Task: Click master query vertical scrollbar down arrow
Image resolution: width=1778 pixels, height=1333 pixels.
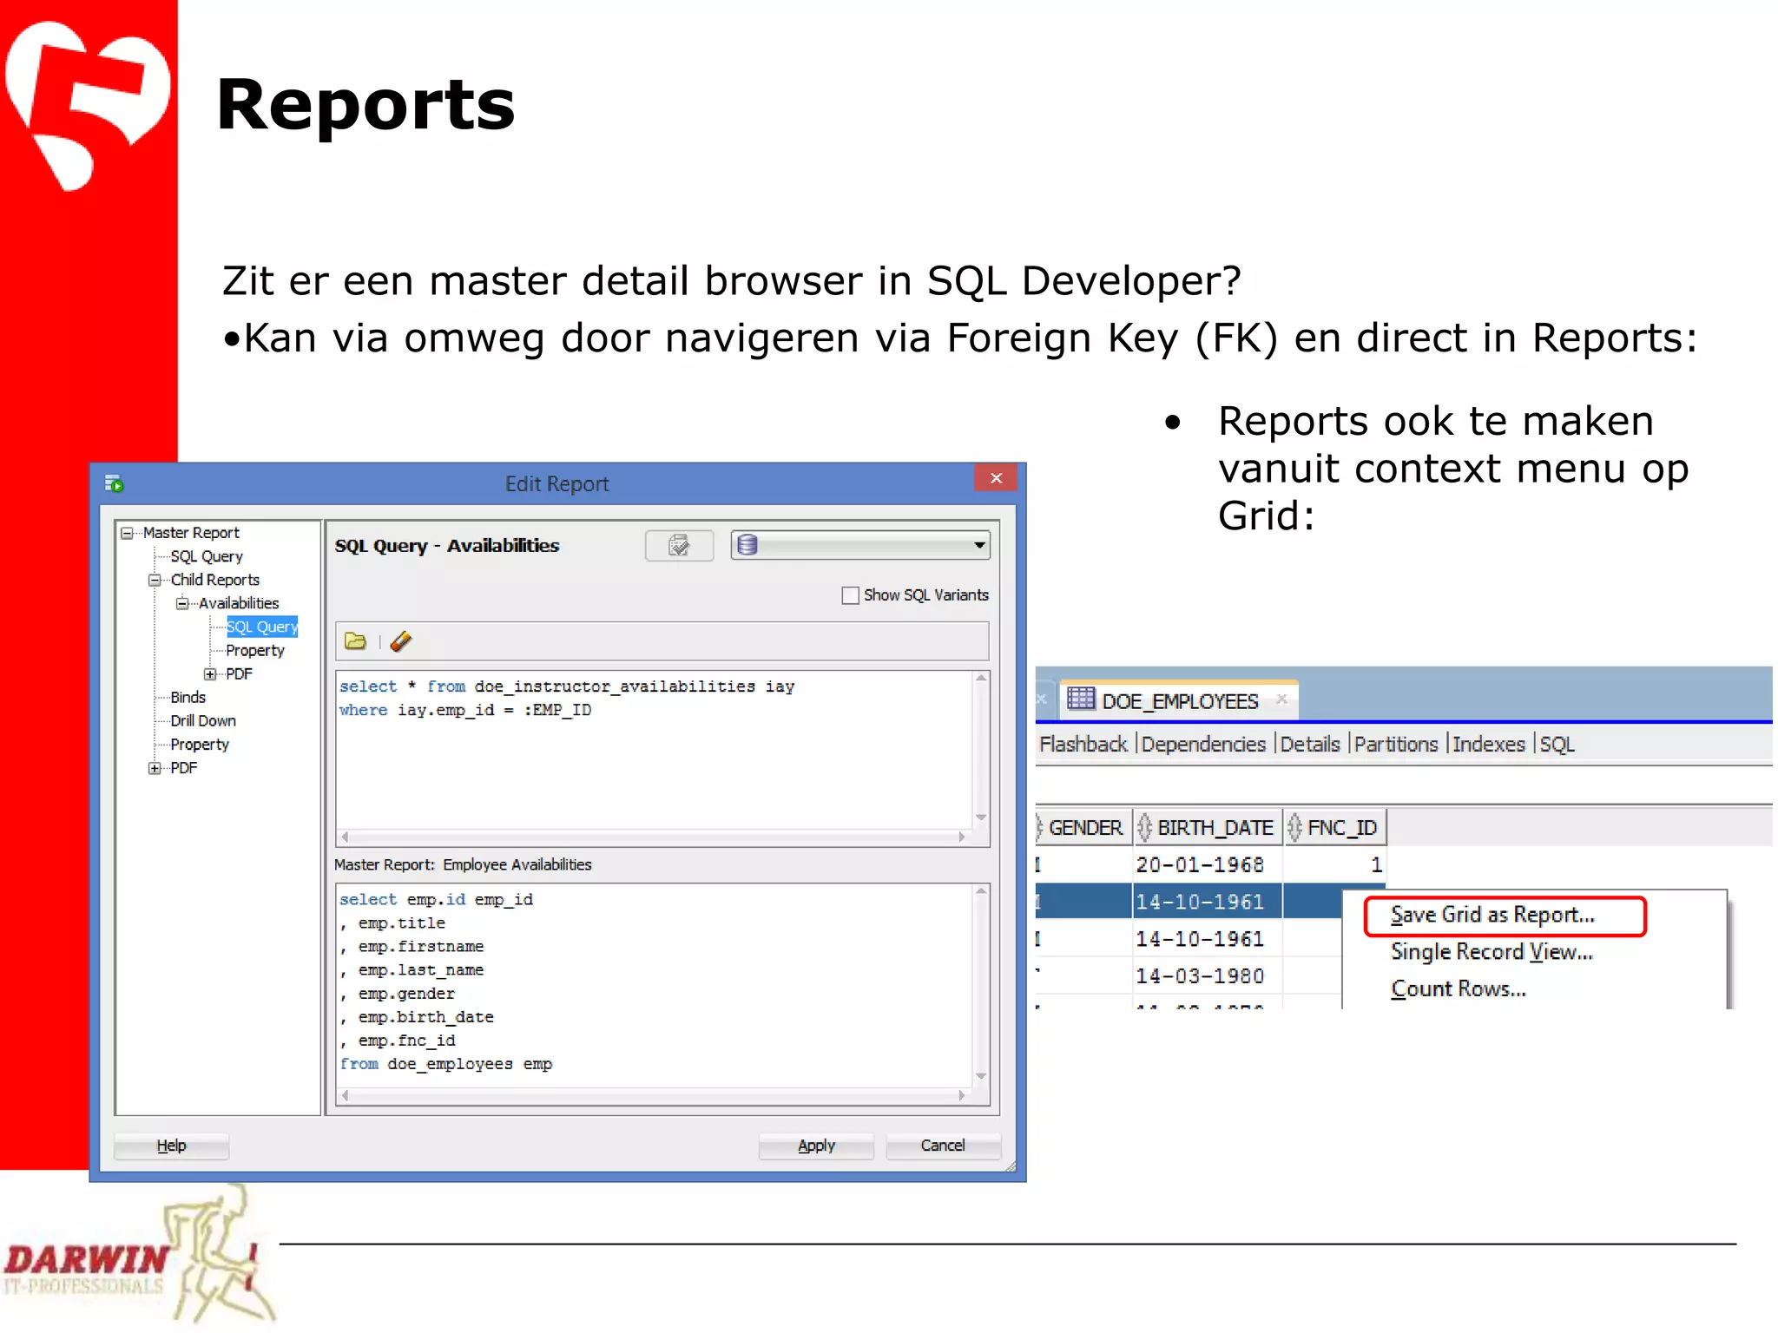Action: click(981, 1076)
